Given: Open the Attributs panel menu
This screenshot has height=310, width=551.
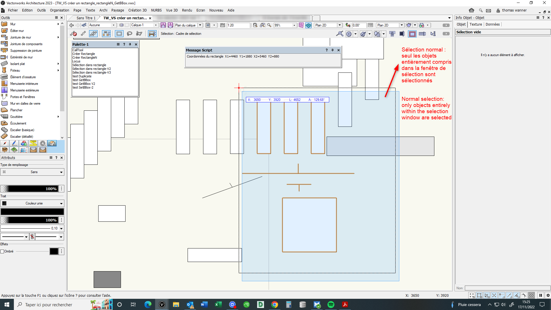Looking at the screenshot, I should [x=51, y=158].
